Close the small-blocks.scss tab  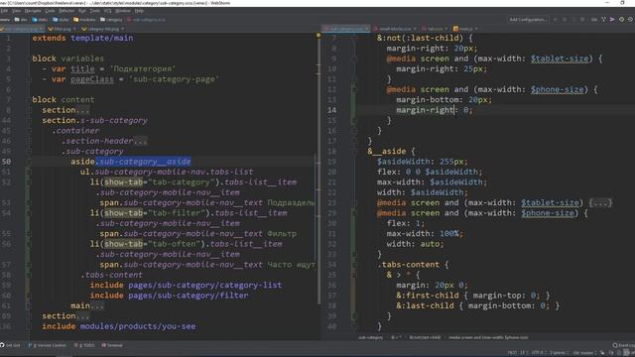(x=415, y=29)
